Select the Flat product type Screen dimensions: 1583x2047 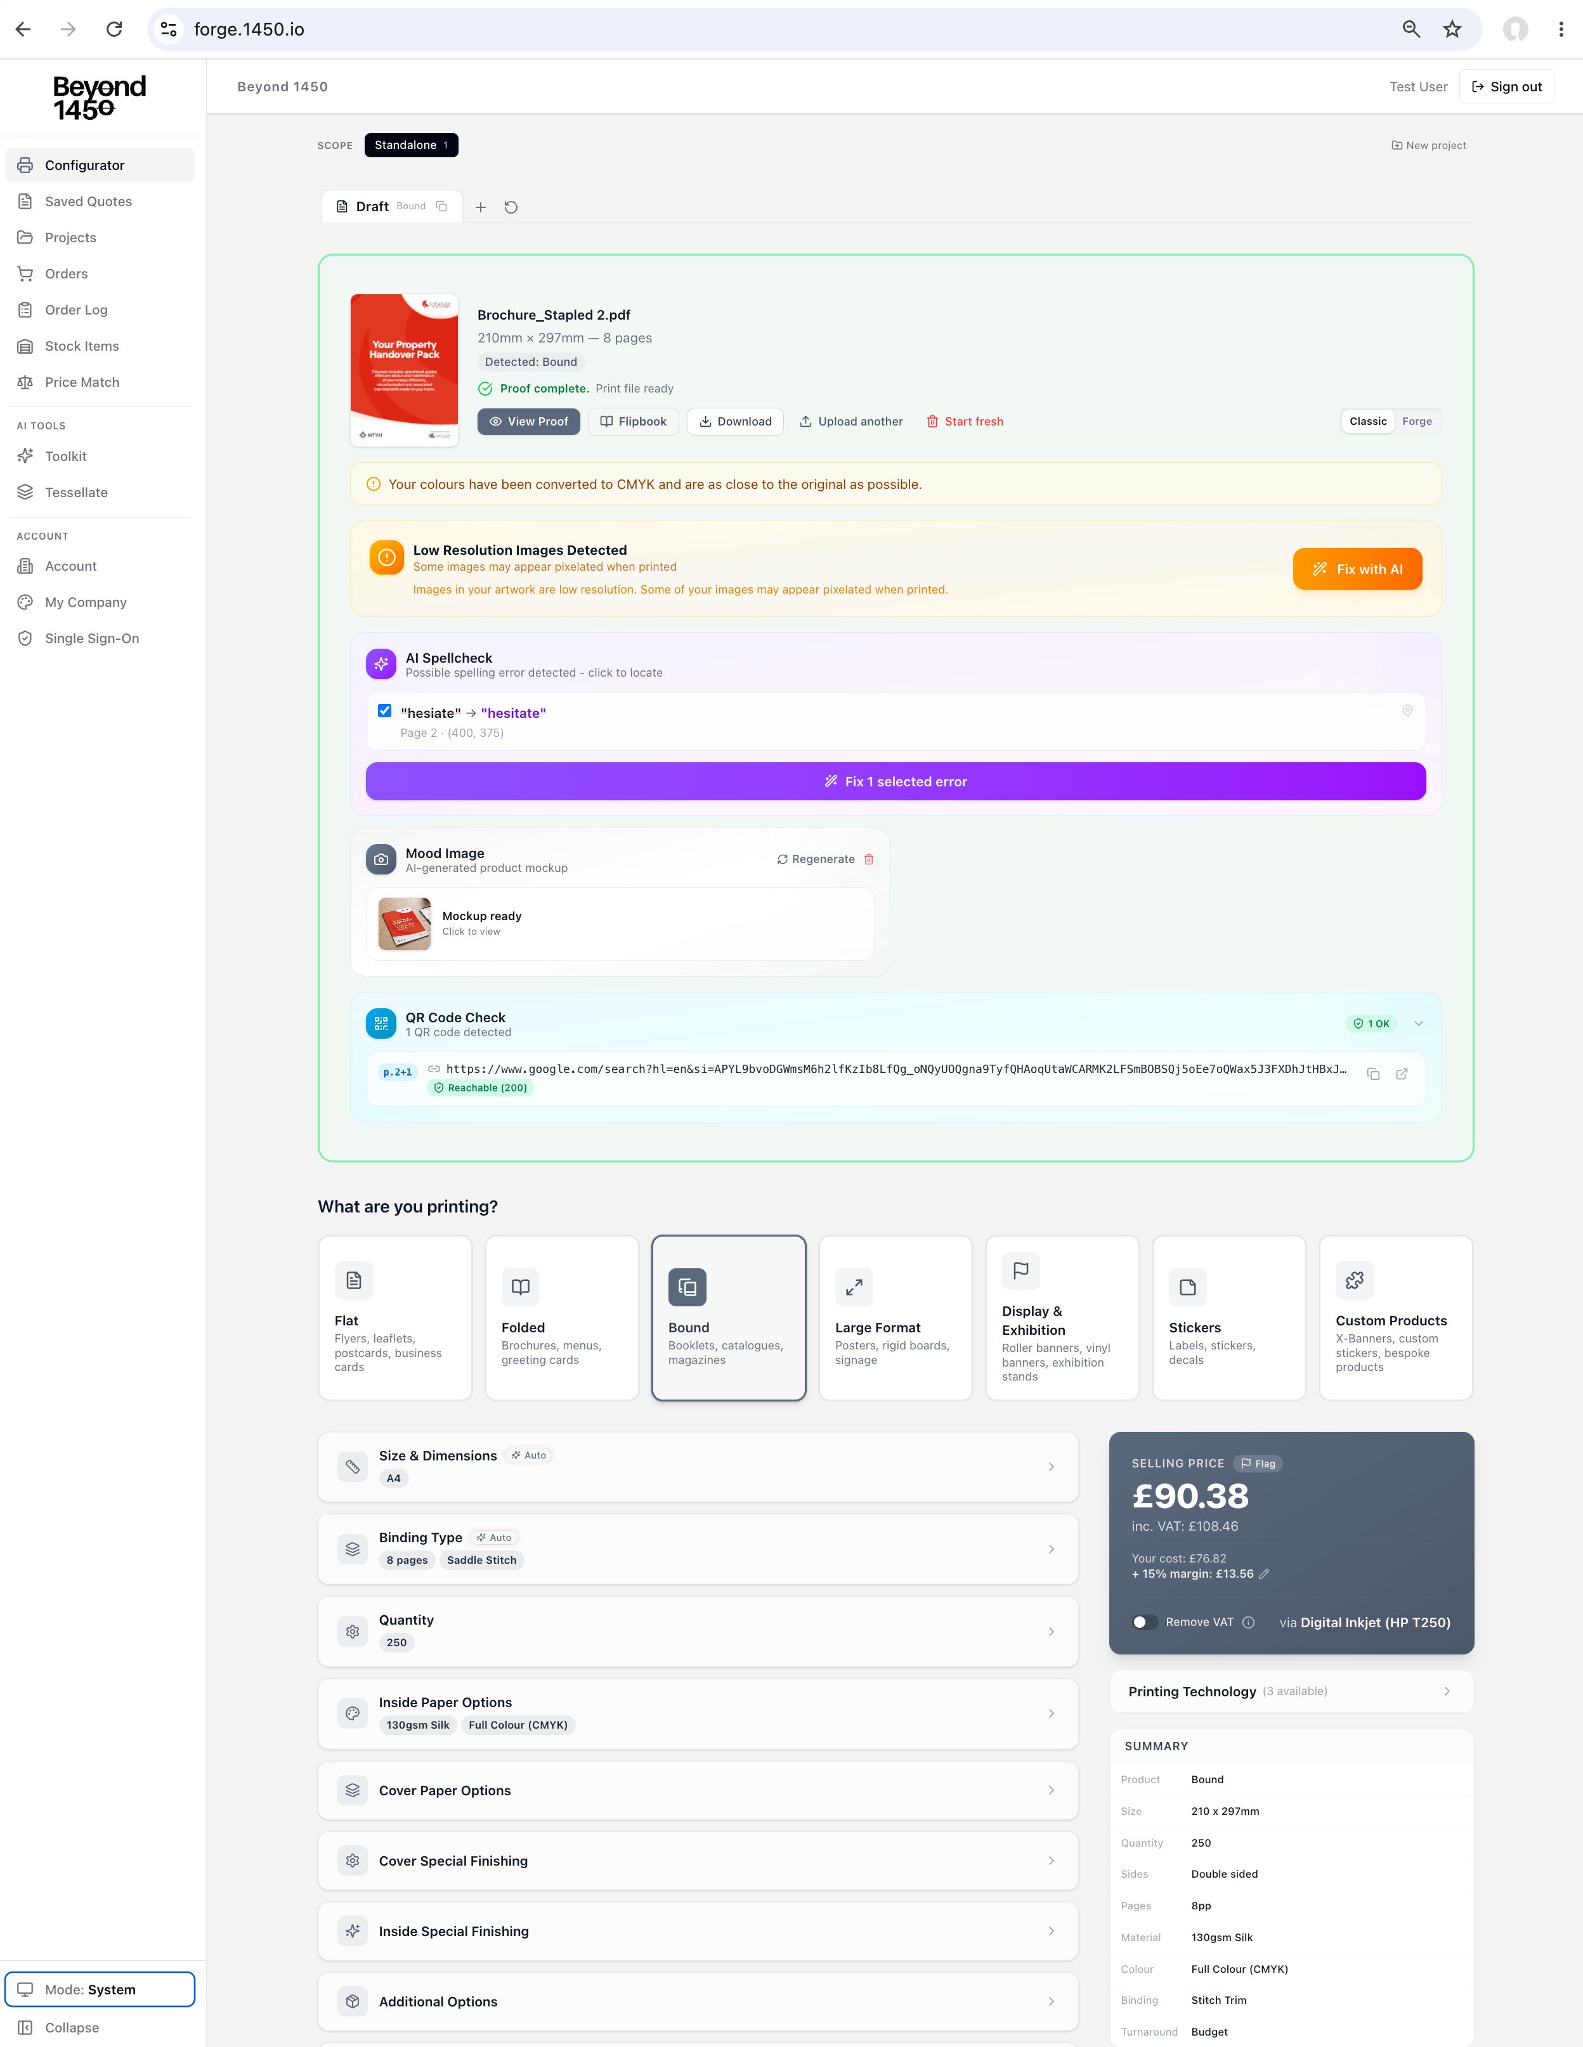394,1318
